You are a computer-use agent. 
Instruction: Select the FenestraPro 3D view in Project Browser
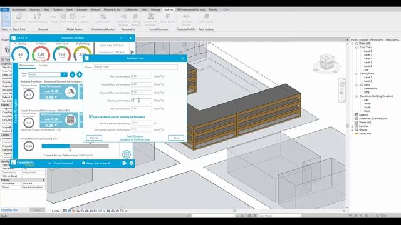tap(370, 89)
